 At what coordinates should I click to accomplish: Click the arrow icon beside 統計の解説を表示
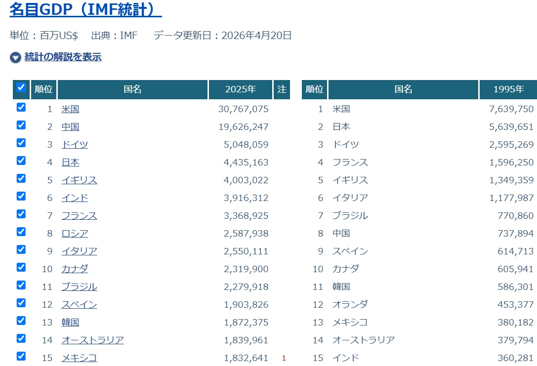click(15, 57)
